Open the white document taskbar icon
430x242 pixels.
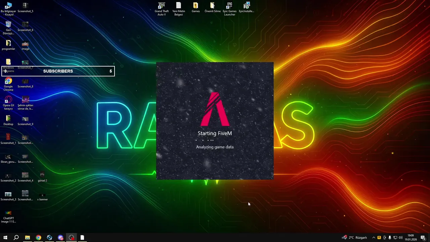[x=82, y=238]
